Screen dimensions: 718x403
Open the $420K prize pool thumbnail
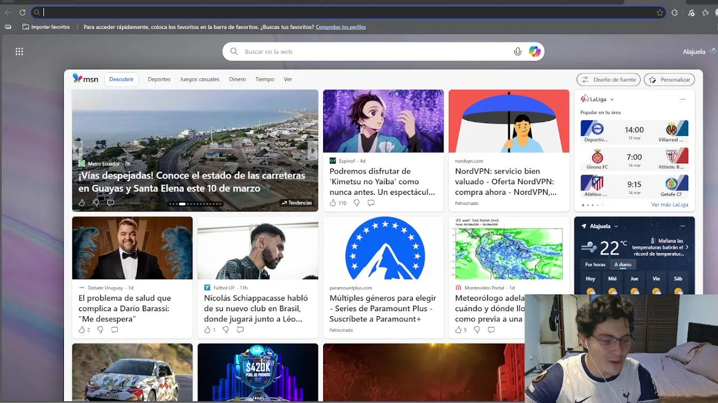pos(257,372)
